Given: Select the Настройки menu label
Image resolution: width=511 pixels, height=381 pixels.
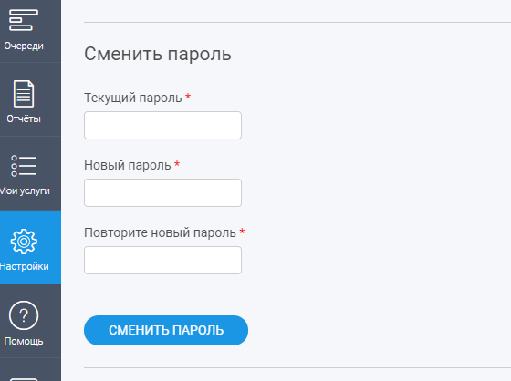Looking at the screenshot, I should click(25, 266).
